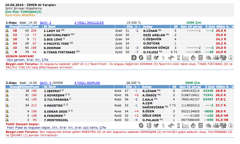Click the Puan column header in race 2
Viewport: 240px width, 144px height.
tap(34, 87)
